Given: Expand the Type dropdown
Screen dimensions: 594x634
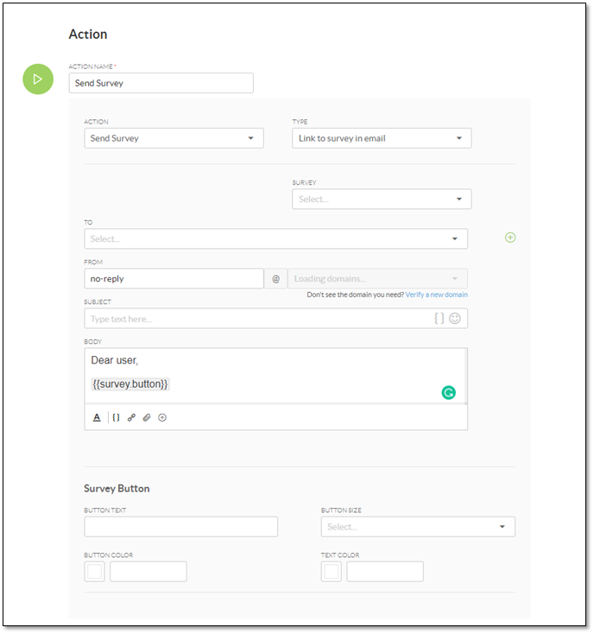Looking at the screenshot, I should coord(381,138).
